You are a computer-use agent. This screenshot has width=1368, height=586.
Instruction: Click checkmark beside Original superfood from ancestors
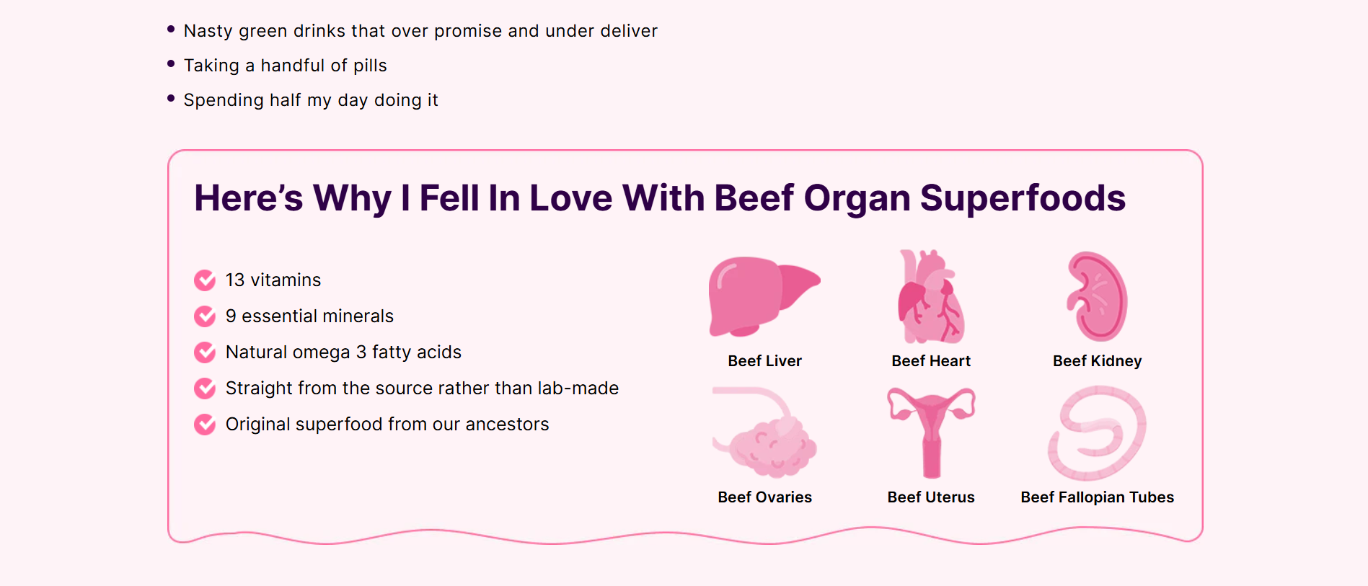[205, 424]
